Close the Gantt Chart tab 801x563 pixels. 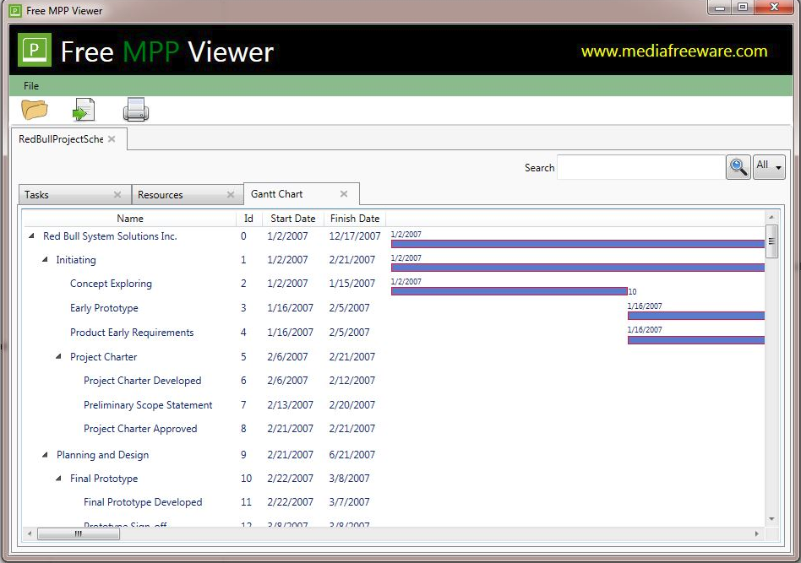click(x=344, y=194)
